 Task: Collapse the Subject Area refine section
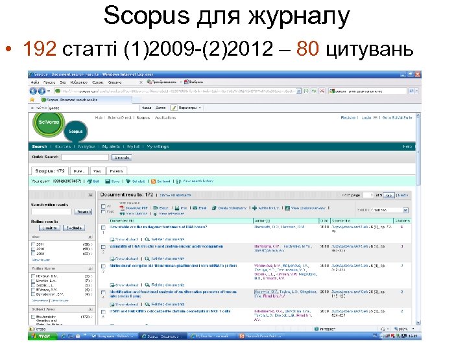click(x=90, y=310)
